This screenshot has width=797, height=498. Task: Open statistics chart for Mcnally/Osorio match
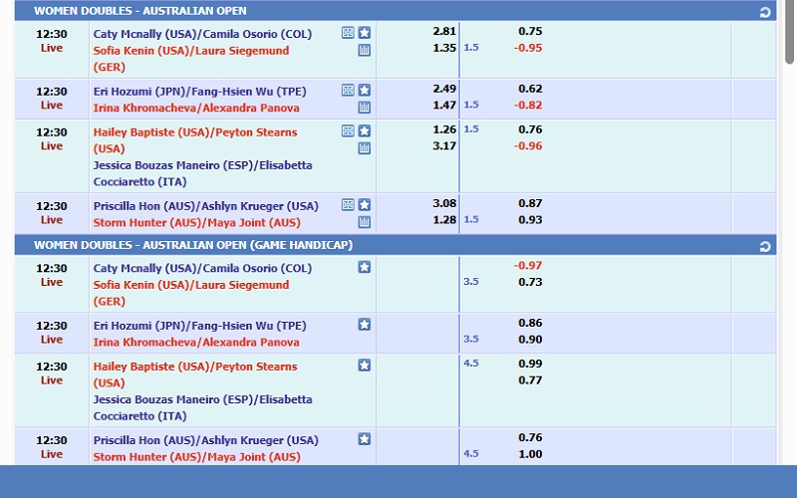[364, 49]
